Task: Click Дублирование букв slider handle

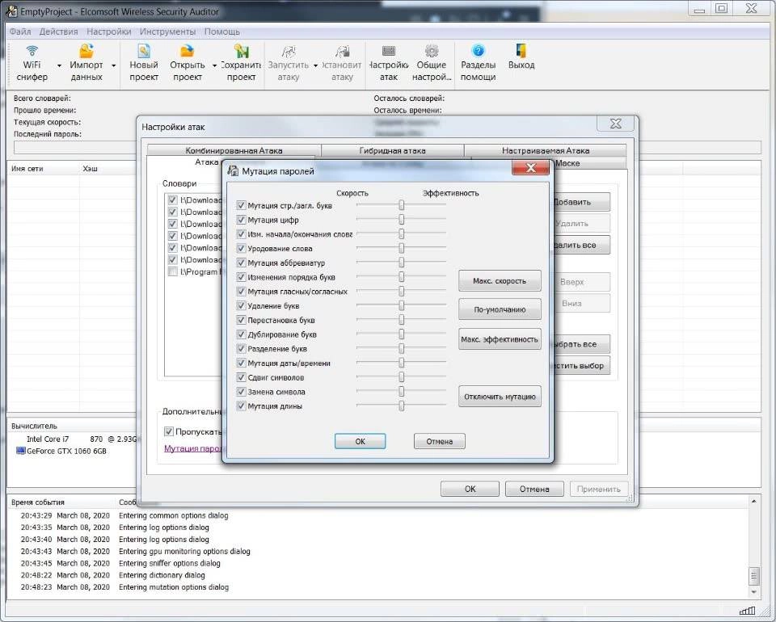Action: (x=402, y=334)
